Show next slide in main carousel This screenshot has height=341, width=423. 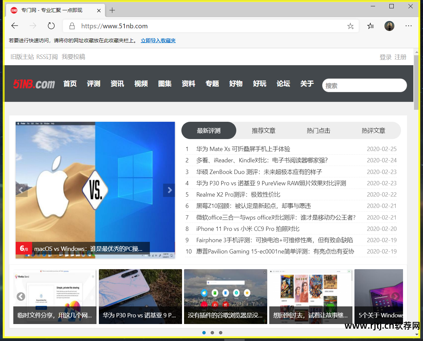pyautogui.click(x=169, y=190)
